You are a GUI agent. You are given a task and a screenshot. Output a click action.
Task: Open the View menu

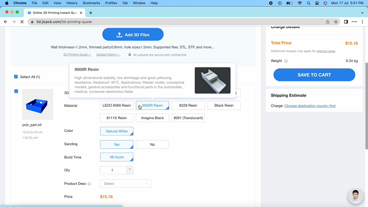click(x=57, y=3)
